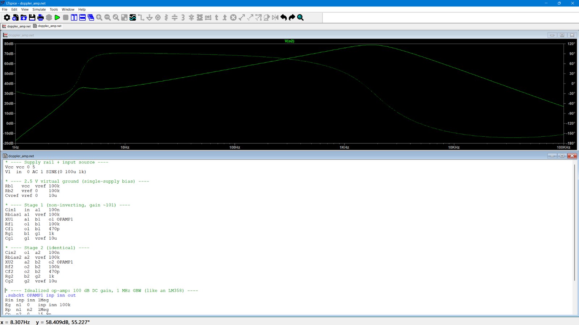Create a new schematic from toolbar

pos(15,17)
